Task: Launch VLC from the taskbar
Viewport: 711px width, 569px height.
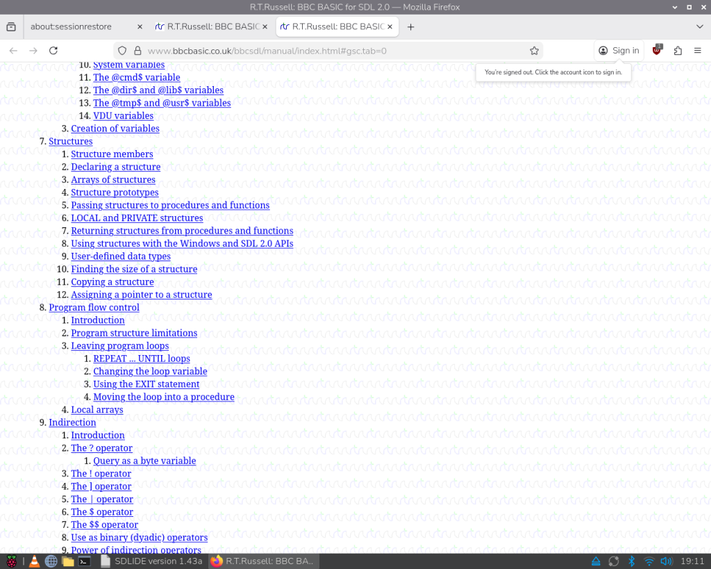Action: click(x=33, y=561)
